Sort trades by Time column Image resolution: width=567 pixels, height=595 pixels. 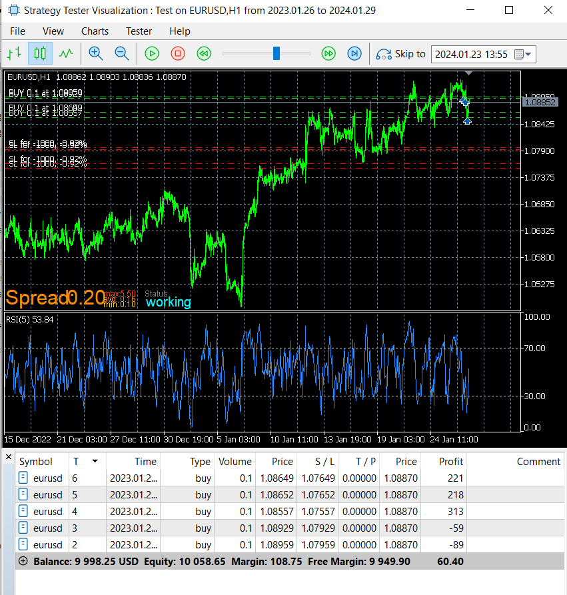point(133,462)
